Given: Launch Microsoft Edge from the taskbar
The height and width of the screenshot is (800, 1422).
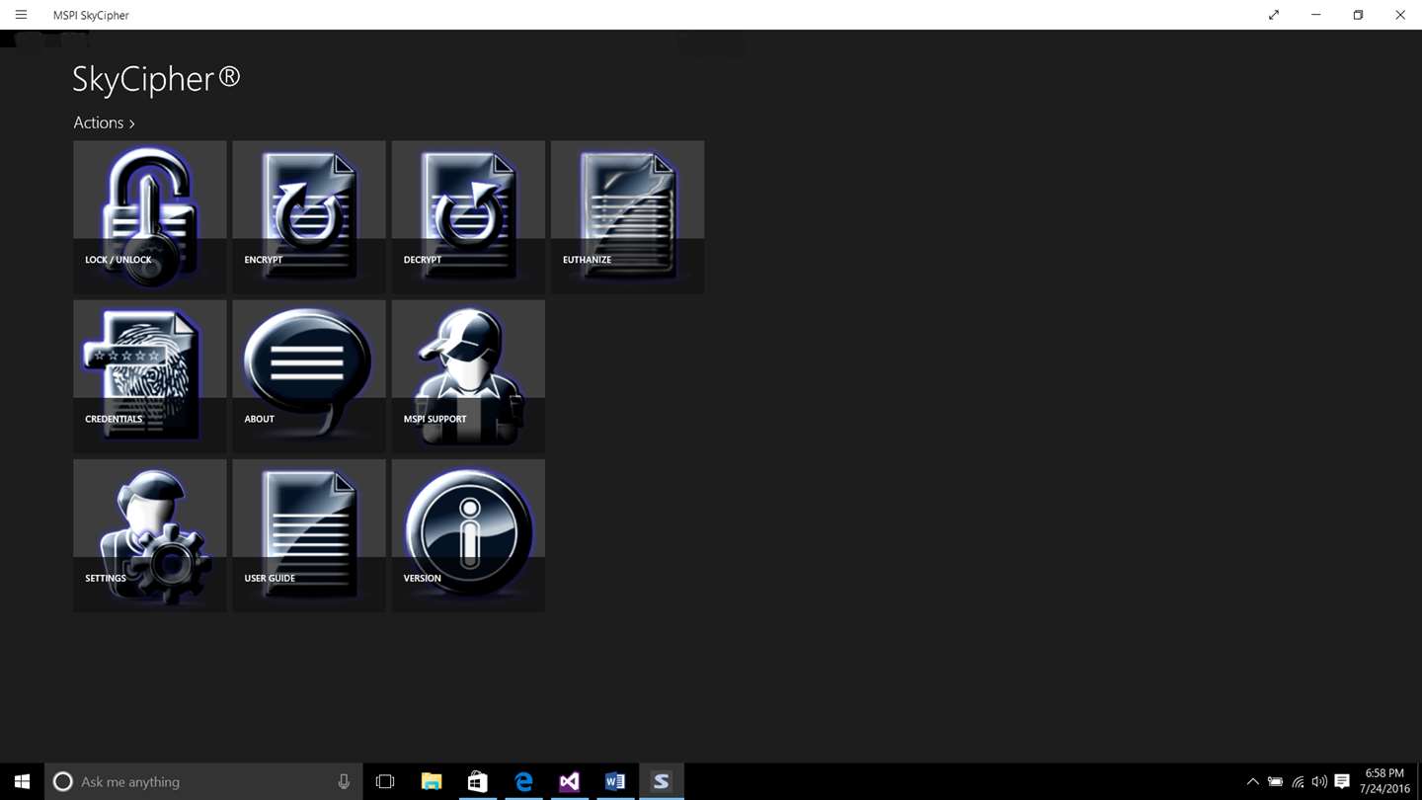Looking at the screenshot, I should [523, 781].
